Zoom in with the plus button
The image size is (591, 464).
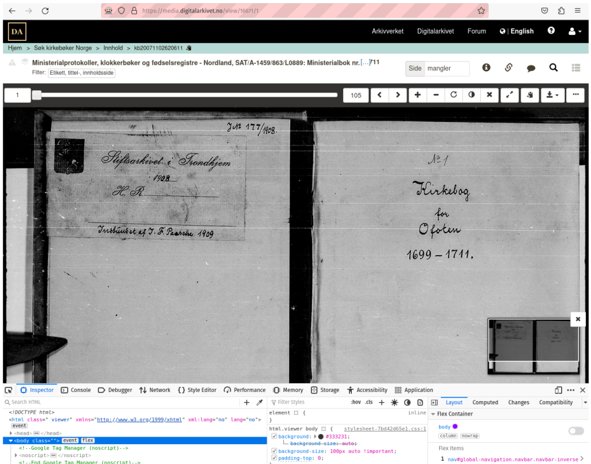pos(418,95)
